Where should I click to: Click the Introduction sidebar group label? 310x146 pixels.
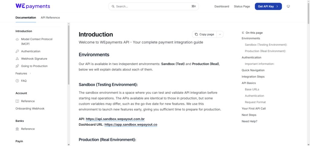coord(24,31)
